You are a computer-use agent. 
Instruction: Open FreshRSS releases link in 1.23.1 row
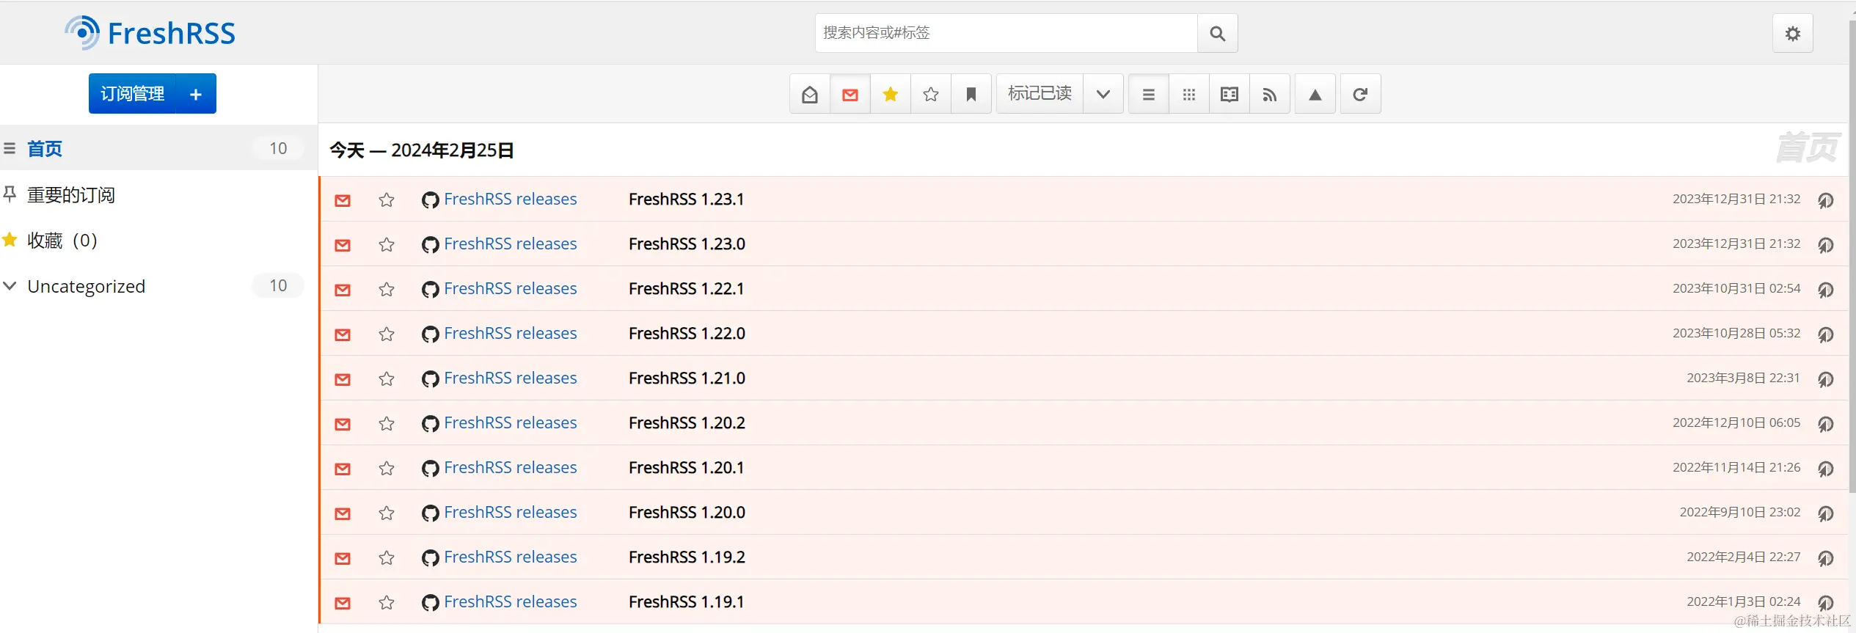(x=511, y=200)
